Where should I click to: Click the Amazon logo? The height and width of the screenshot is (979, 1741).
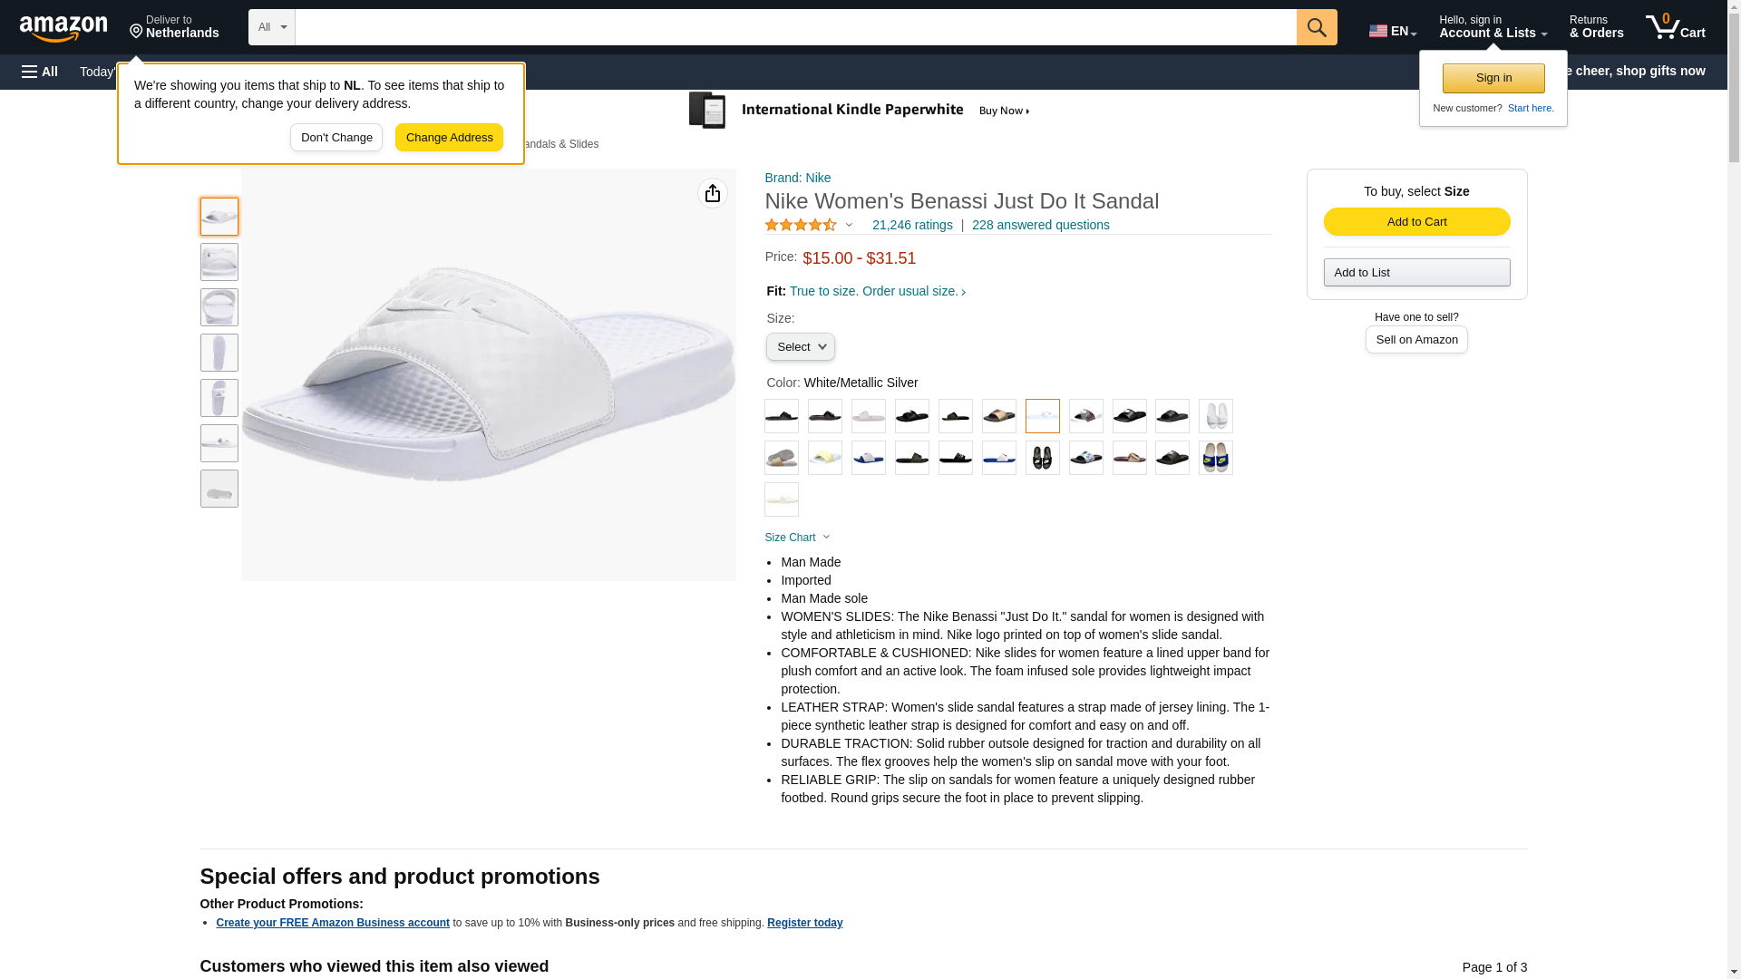click(63, 29)
